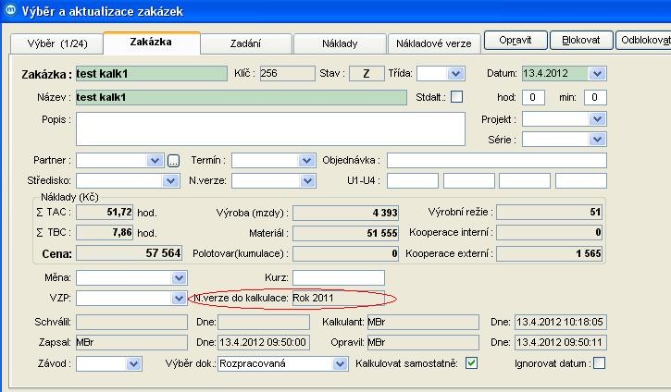Viewport: 671px width, 392px height.
Task: Open the Nákladové verze tab
Action: coord(433,43)
